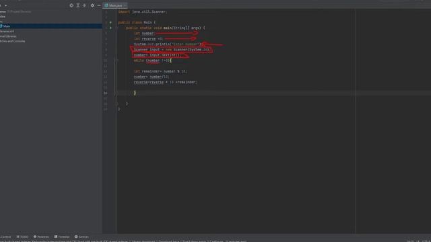Click the 'int reverse =0' code line

coord(148,39)
